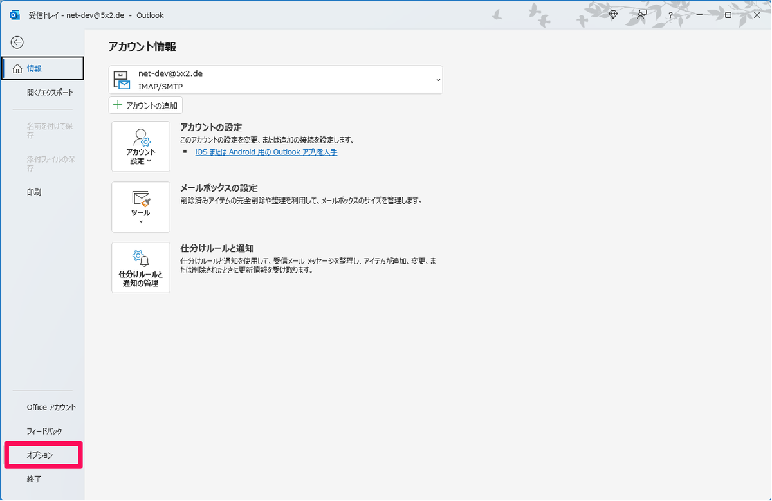Click the アカウント情報 page title
Image resolution: width=772 pixels, height=501 pixels.
(x=142, y=46)
